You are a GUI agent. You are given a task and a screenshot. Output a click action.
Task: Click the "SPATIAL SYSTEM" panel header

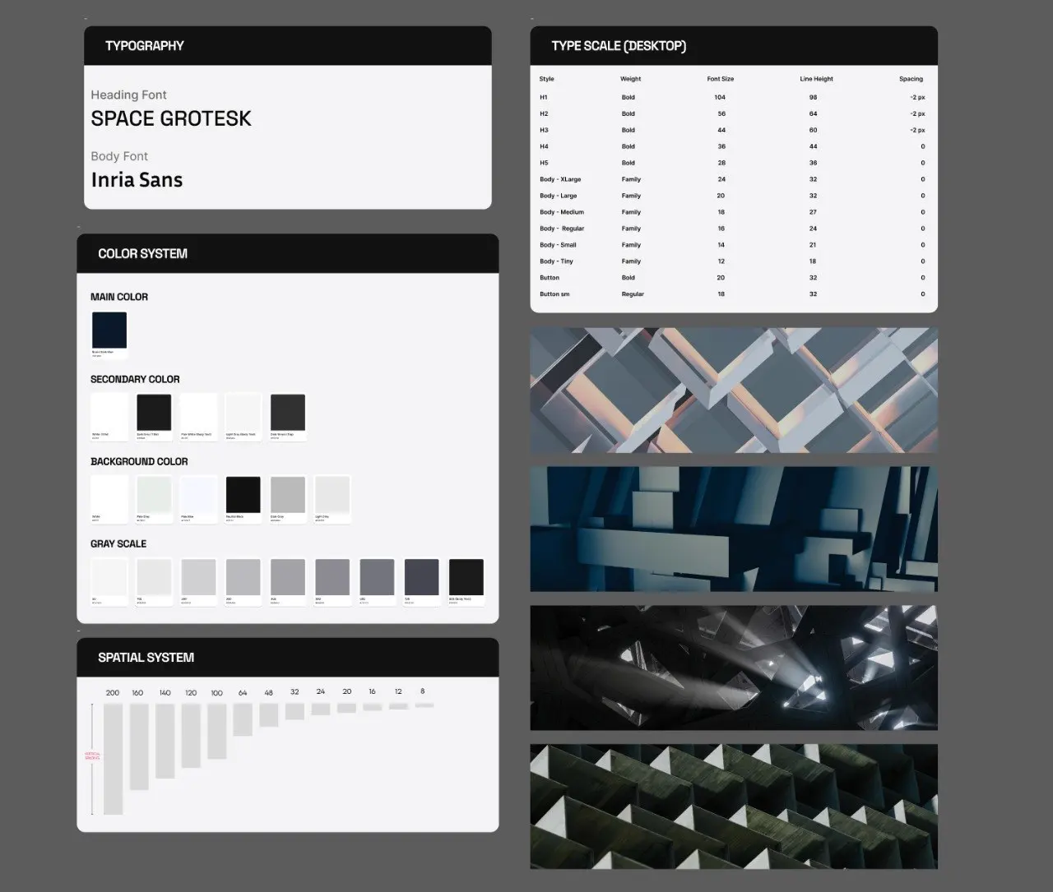point(288,658)
